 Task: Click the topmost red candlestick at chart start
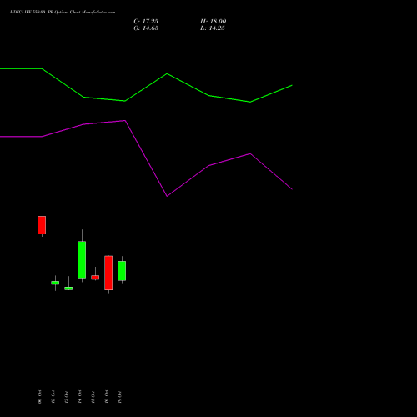(x=42, y=225)
